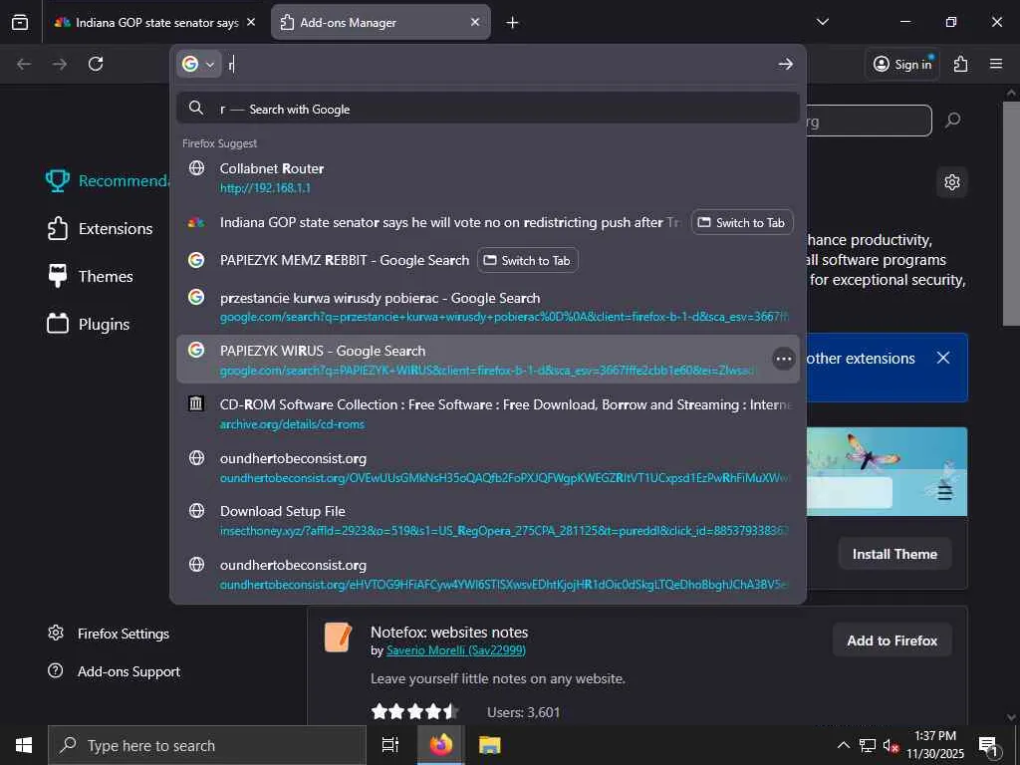Open the Extensions category in sidebar

tap(101, 228)
